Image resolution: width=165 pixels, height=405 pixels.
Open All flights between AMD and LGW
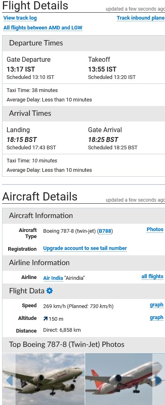tap(43, 28)
